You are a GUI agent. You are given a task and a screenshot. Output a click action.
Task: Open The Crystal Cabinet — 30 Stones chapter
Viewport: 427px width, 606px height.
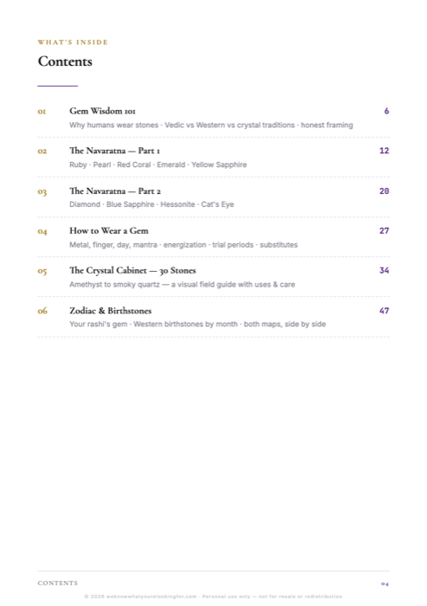133,270
